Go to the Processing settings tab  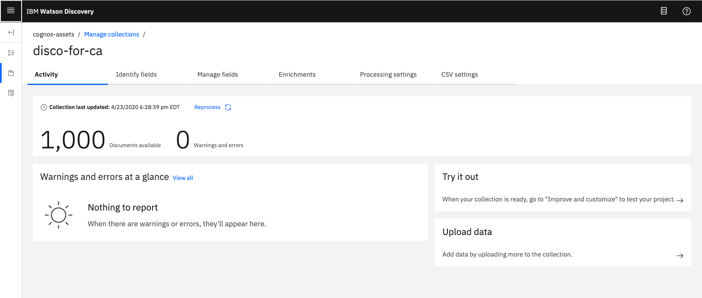pyautogui.click(x=393, y=75)
